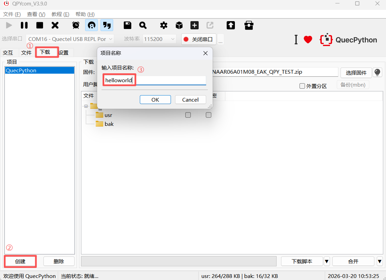This screenshot has width=386, height=280.
Task: Tick the first checkbox in usr row
Action: 188,115
